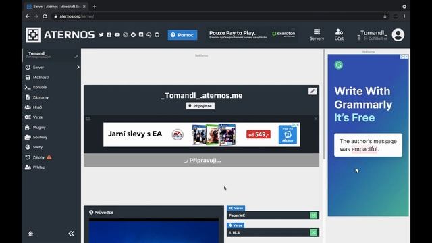Open the exaroton Pay to Play banner
The width and height of the screenshot is (432, 243).
[252, 34]
